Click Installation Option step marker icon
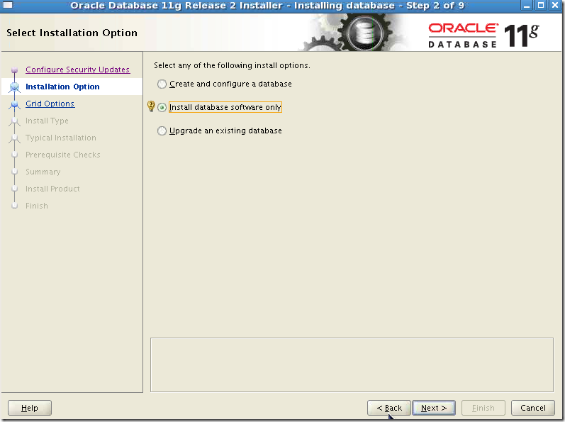This screenshot has width=565, height=422. click(x=14, y=87)
